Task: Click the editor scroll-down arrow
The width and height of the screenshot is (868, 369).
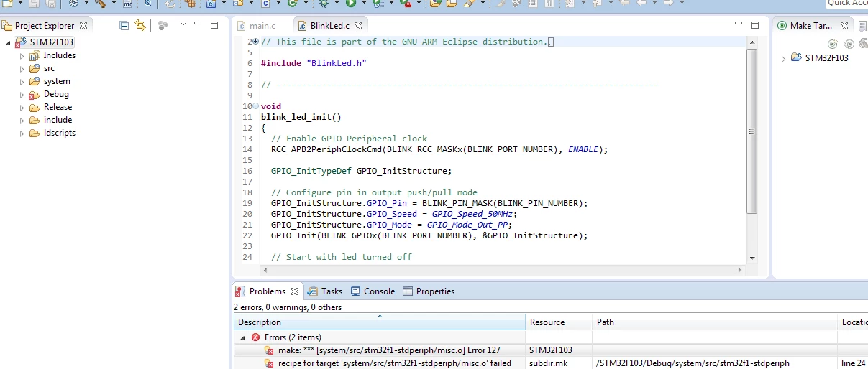Action: click(x=751, y=258)
